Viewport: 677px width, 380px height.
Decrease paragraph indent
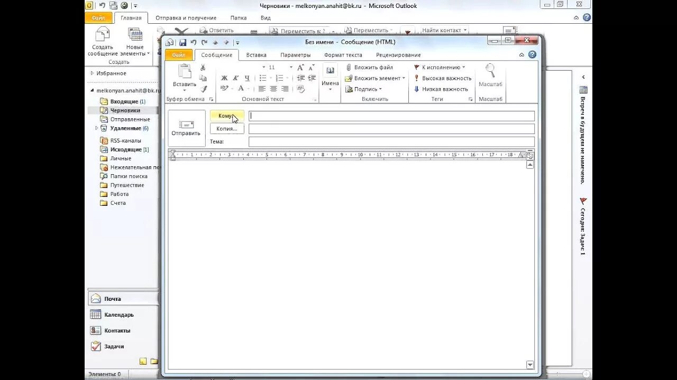[300, 78]
